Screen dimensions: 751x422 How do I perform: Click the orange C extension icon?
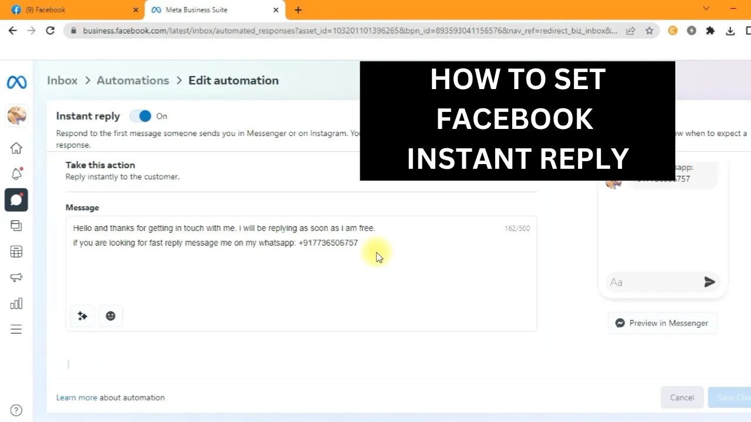(x=673, y=30)
